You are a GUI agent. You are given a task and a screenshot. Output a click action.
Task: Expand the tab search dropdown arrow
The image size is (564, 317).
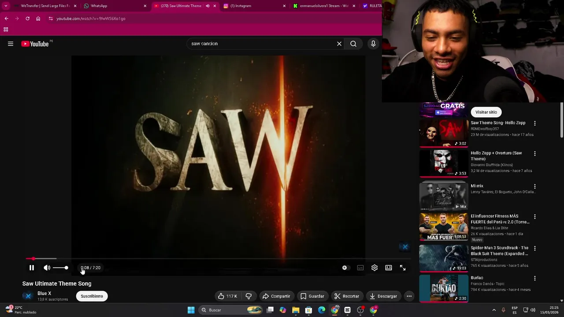click(x=6, y=6)
